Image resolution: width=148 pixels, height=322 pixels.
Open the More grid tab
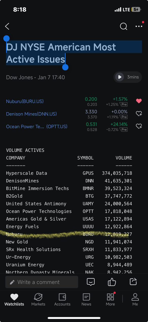(110, 300)
